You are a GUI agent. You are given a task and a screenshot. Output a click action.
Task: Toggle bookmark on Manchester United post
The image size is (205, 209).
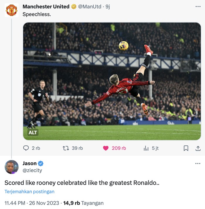pyautogui.click(x=186, y=148)
